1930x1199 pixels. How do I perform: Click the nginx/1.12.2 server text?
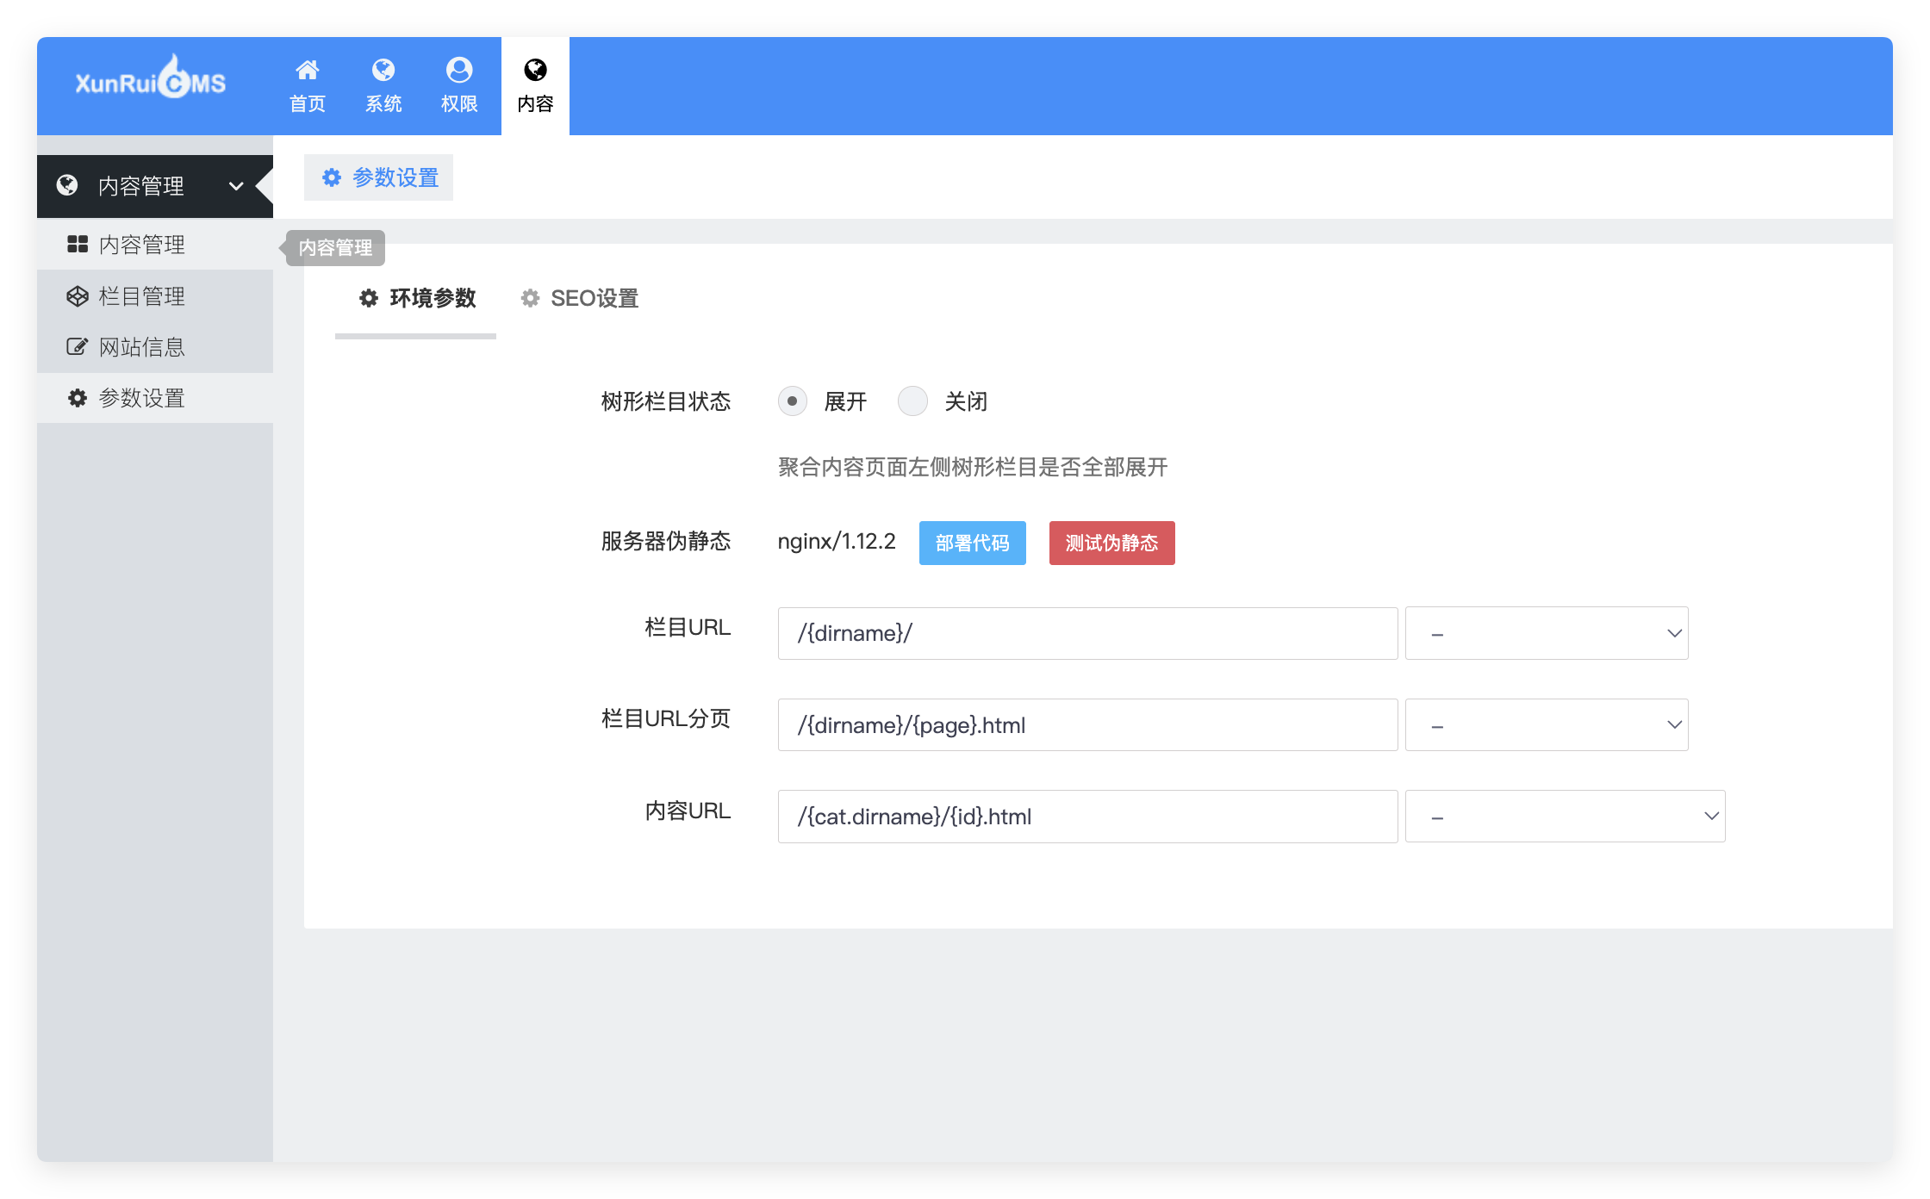click(x=837, y=541)
